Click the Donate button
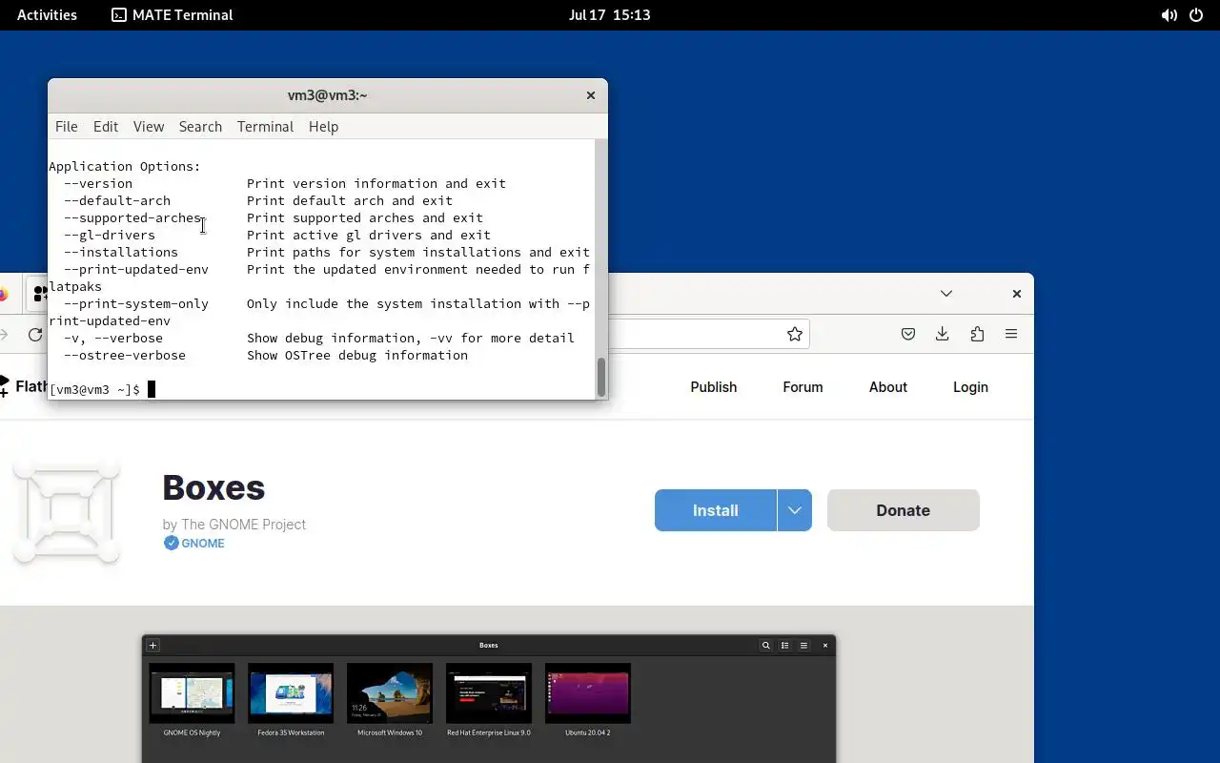Image resolution: width=1220 pixels, height=763 pixels. (x=903, y=510)
